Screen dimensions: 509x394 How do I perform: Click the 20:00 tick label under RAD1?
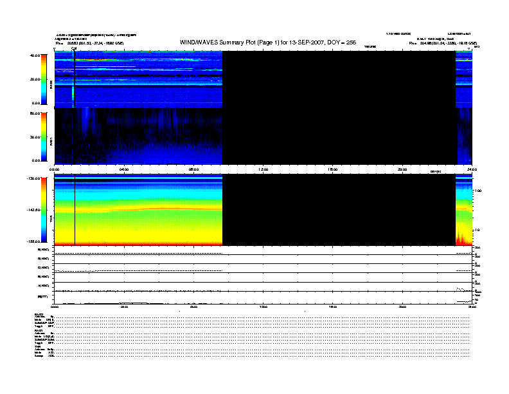click(402, 169)
